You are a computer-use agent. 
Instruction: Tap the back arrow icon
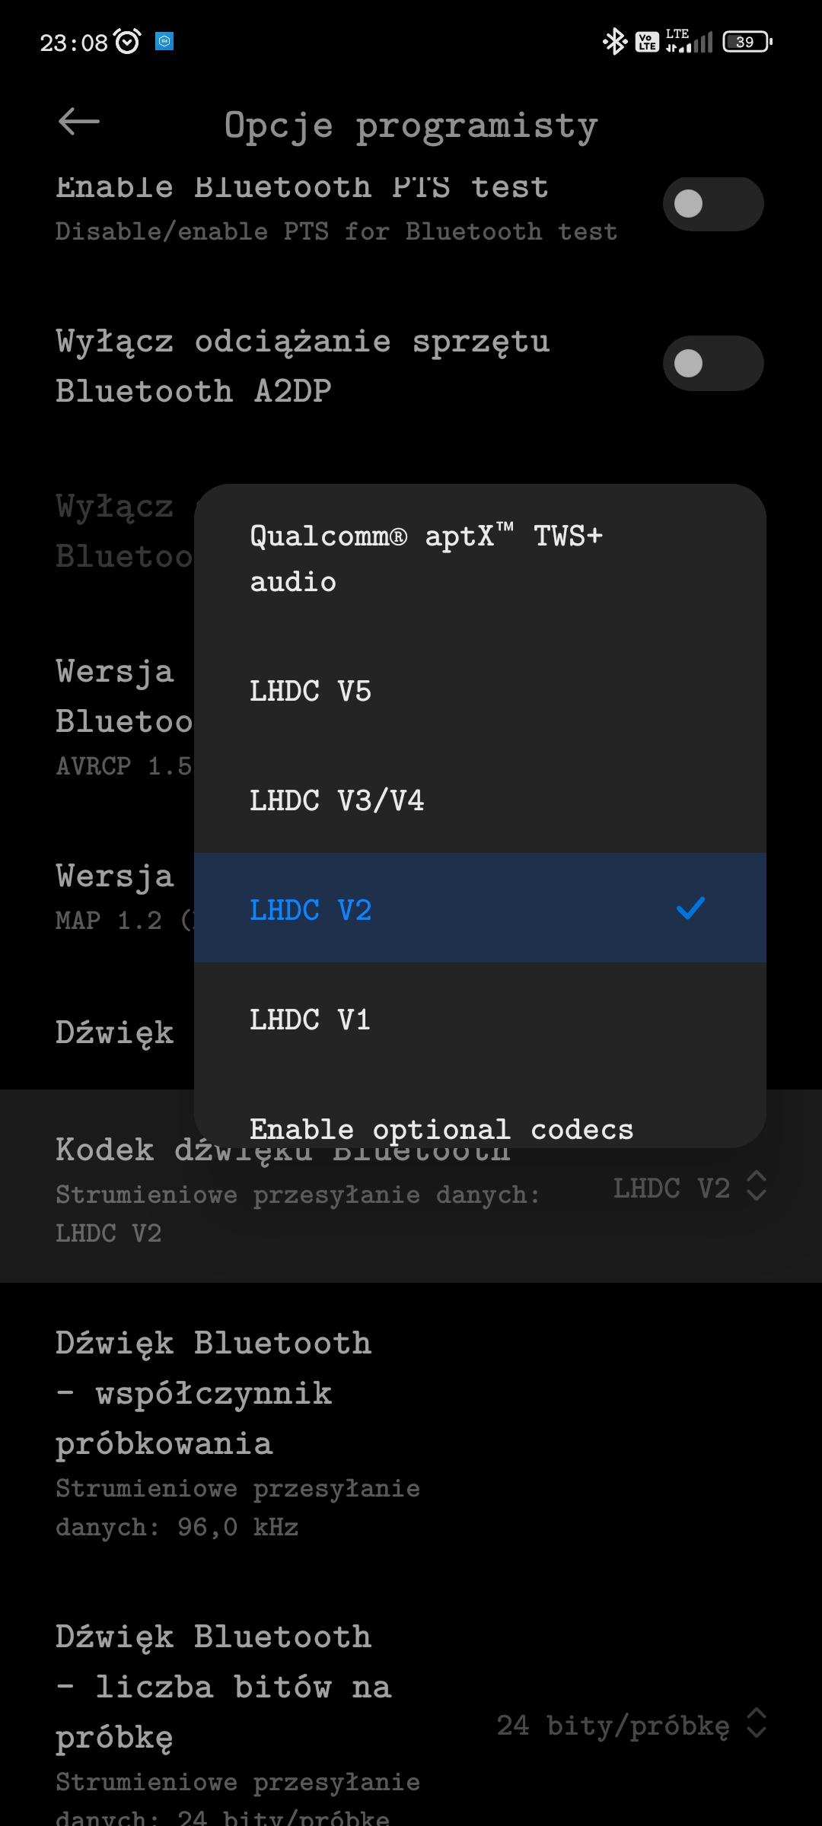(x=78, y=122)
